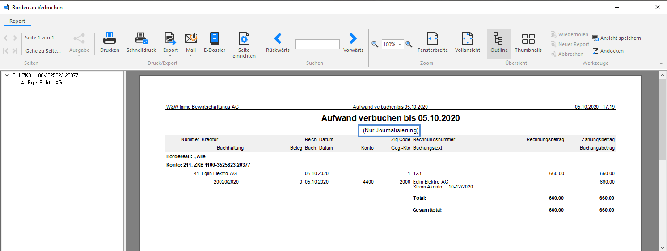Open the zoom 100% dropdown
667x251 pixels.
[399, 44]
